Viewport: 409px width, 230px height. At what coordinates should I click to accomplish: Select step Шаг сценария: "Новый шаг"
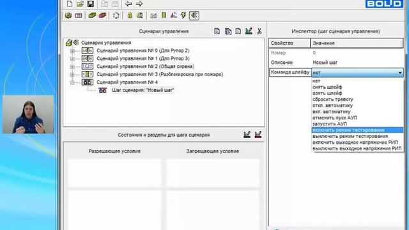coord(143,90)
